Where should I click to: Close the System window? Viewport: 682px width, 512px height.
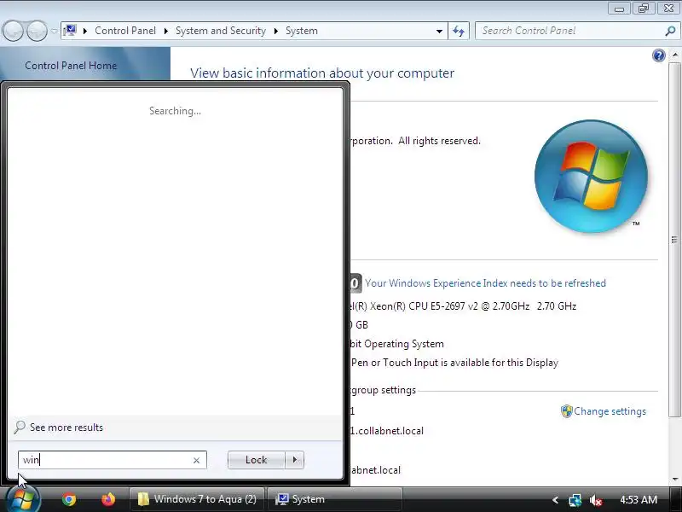[669, 9]
